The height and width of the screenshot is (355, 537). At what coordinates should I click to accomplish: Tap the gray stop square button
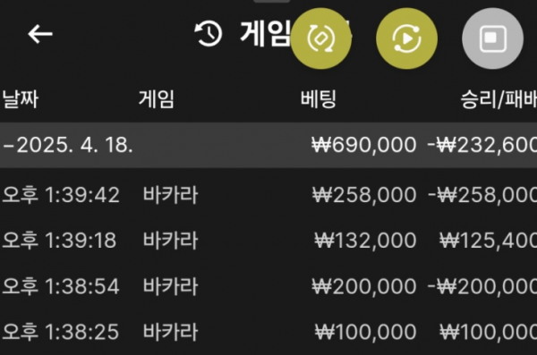pyautogui.click(x=492, y=38)
